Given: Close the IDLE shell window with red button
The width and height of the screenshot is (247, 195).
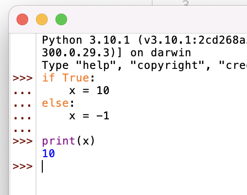Looking at the screenshot, I should point(22,19).
